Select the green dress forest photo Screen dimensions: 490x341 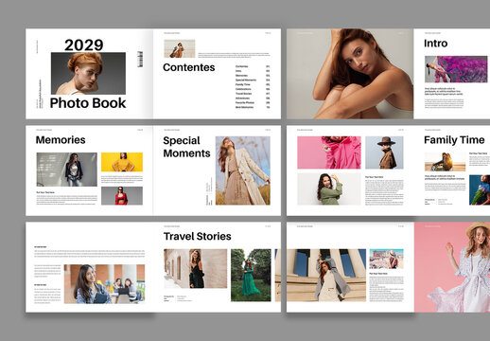[x=251, y=275]
